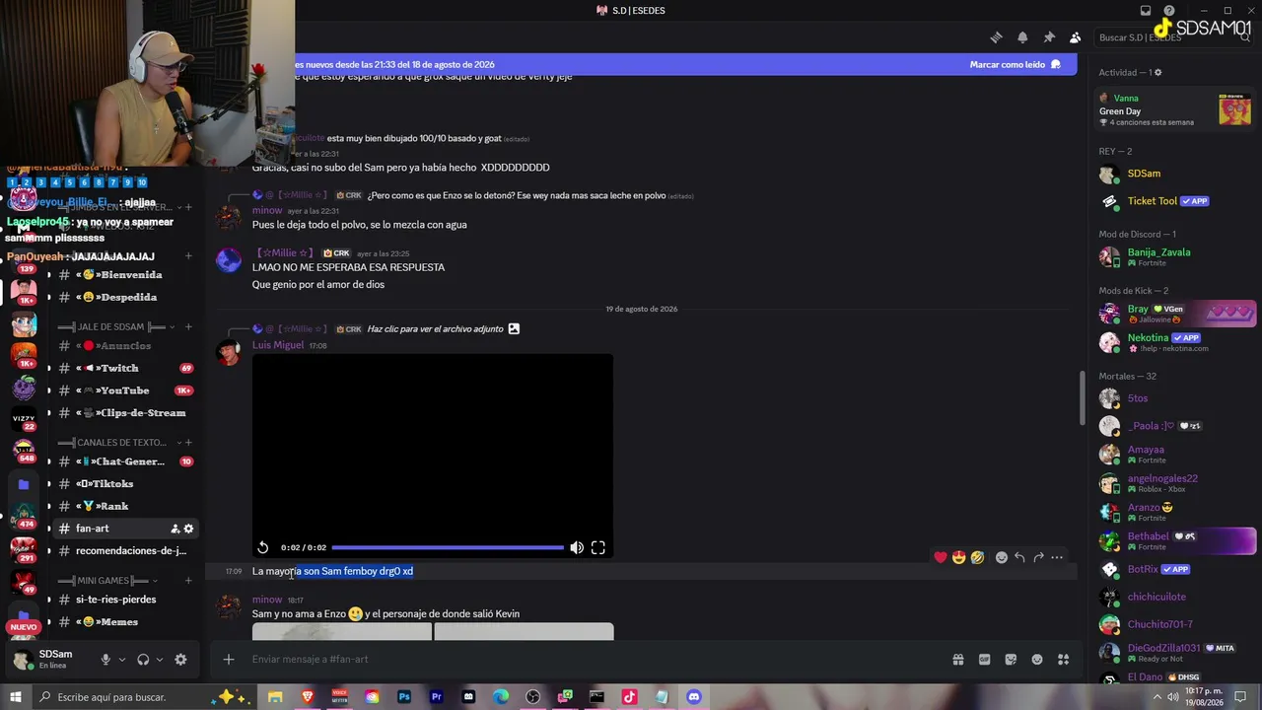Image resolution: width=1262 pixels, height=710 pixels.
Task: Open add reaction picker on message
Action: [1002, 557]
